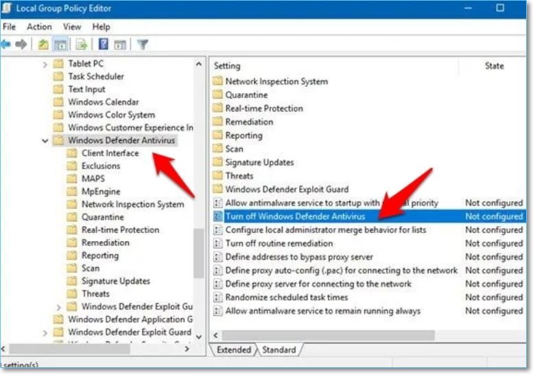The image size is (533, 374).
Task: Click the Filter funnel toolbar icon
Action: 143,45
